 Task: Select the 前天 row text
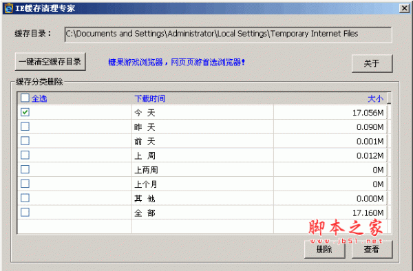145,141
